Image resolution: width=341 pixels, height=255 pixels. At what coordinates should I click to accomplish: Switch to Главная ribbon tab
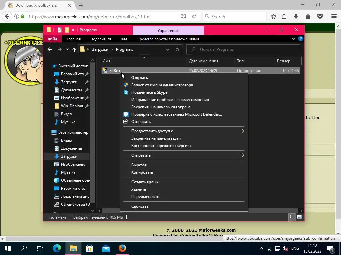(74, 39)
